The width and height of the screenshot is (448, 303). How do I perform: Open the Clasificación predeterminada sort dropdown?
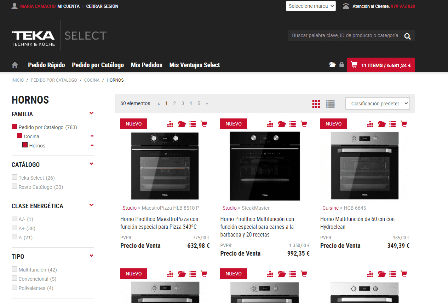click(378, 104)
